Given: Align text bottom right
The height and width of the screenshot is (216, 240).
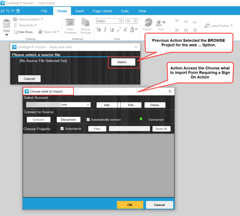Looking at the screenshot, I should click(195, 30).
